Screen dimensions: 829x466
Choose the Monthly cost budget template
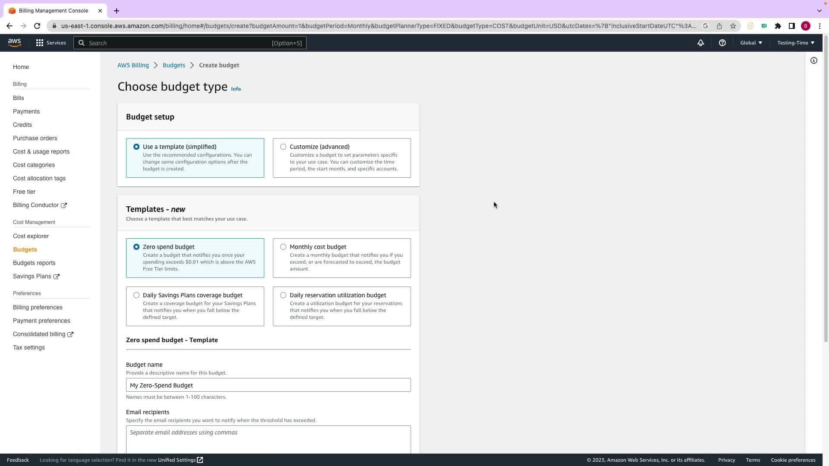click(283, 247)
